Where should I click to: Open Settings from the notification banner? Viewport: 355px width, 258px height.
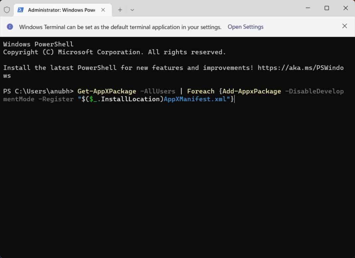tap(245, 27)
